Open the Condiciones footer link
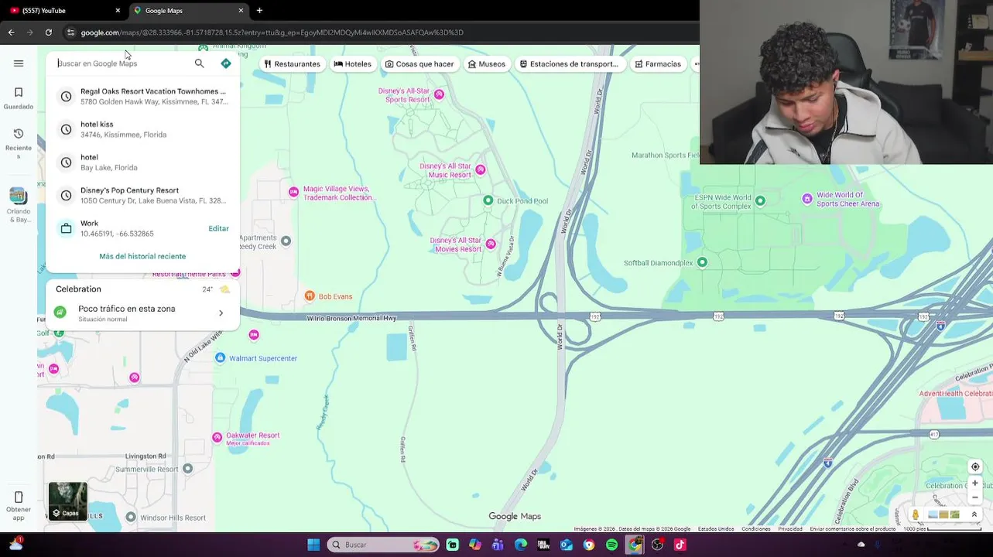 coord(755,529)
